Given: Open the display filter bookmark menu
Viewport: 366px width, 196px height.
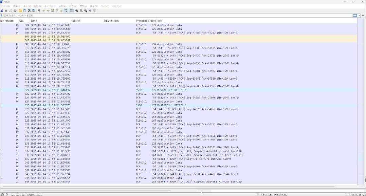Looking at the screenshot, I should 2,16.
